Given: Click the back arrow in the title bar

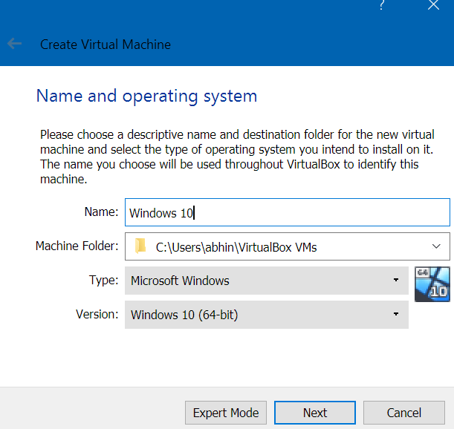Looking at the screenshot, I should point(14,44).
